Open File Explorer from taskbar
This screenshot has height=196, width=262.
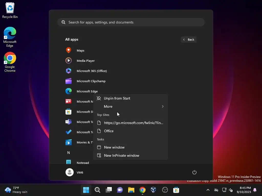click(x=131, y=190)
